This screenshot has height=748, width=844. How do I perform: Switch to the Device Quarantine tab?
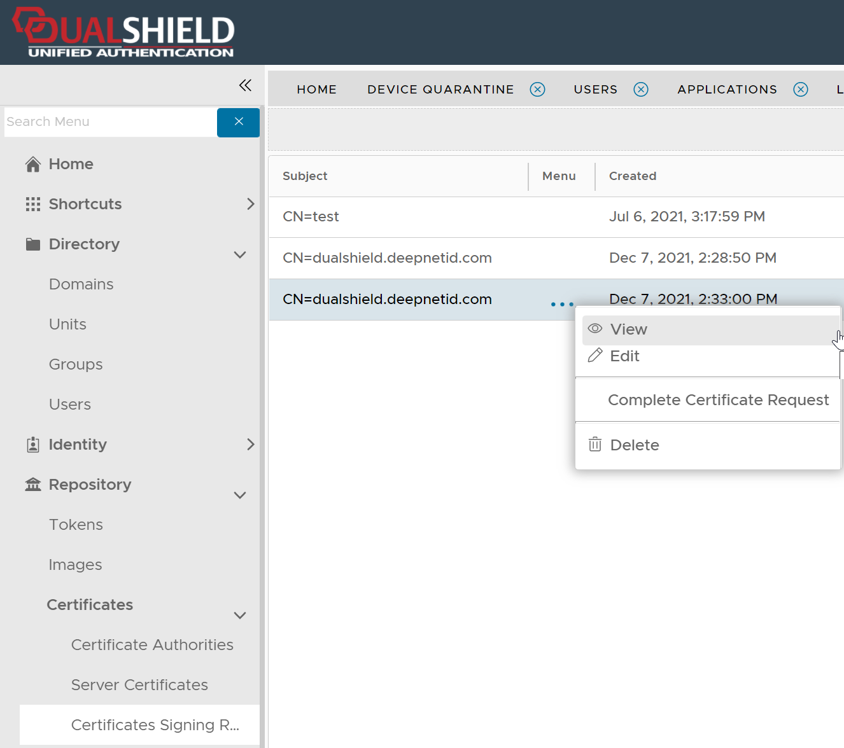point(440,90)
